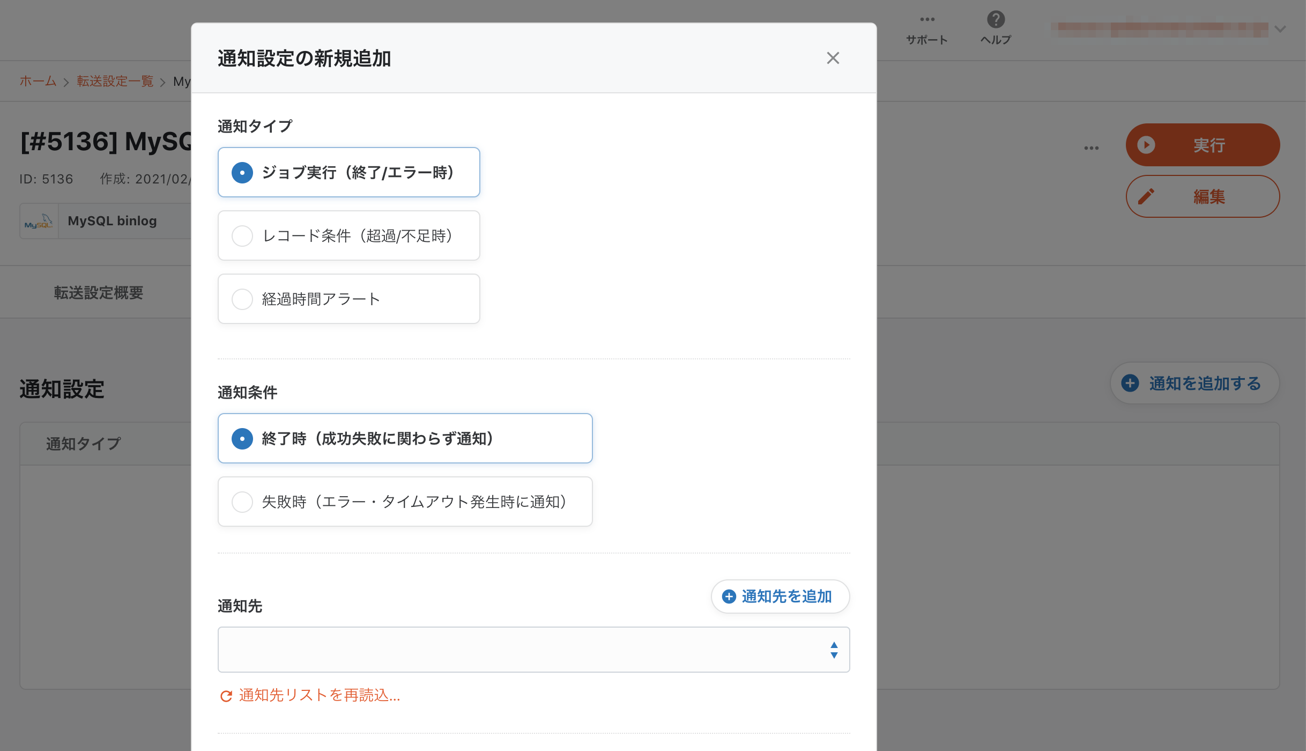
Task: Choose 失敗時（エラー・タイムアウト発生時に通知）condition
Action: pyautogui.click(x=405, y=502)
